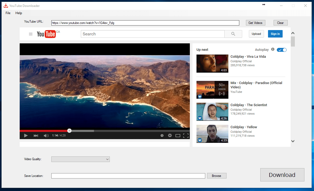Enter fullscreen mode
This screenshot has height=191, width=314.
(x=185, y=135)
